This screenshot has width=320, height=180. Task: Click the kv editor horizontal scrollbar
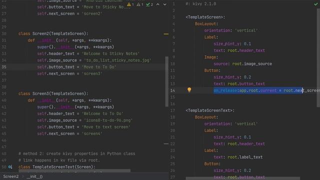point(243,178)
